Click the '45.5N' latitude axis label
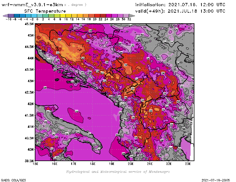Screen dimensions: 236x182 29,24
